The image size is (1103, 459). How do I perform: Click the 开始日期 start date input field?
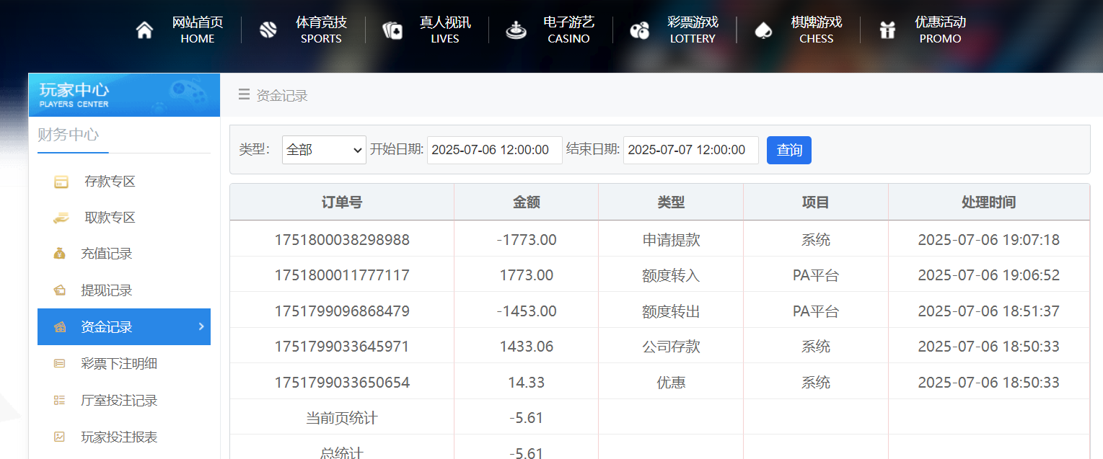click(494, 150)
